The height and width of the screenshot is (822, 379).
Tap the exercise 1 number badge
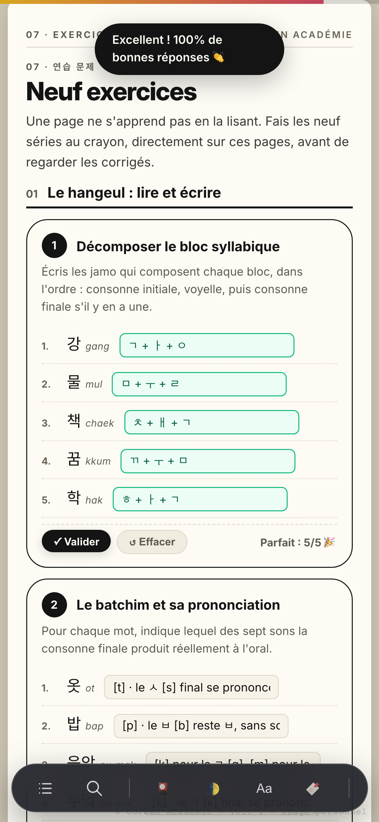(54, 245)
